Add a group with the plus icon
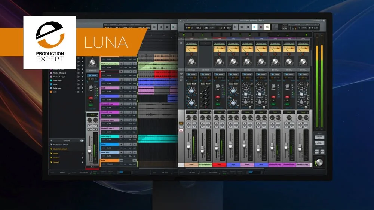The image size is (374, 210). pyautogui.click(x=51, y=140)
